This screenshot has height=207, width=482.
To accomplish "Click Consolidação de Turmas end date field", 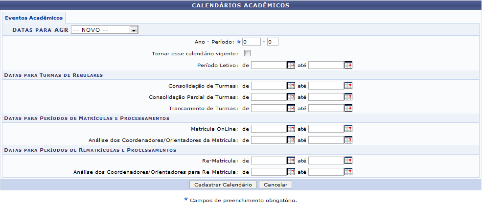I will point(326,86).
